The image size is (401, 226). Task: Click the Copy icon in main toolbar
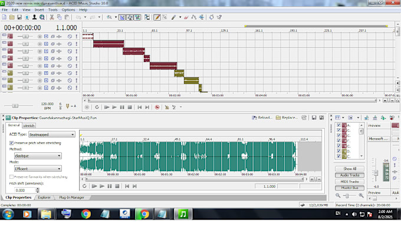[x=60, y=17]
